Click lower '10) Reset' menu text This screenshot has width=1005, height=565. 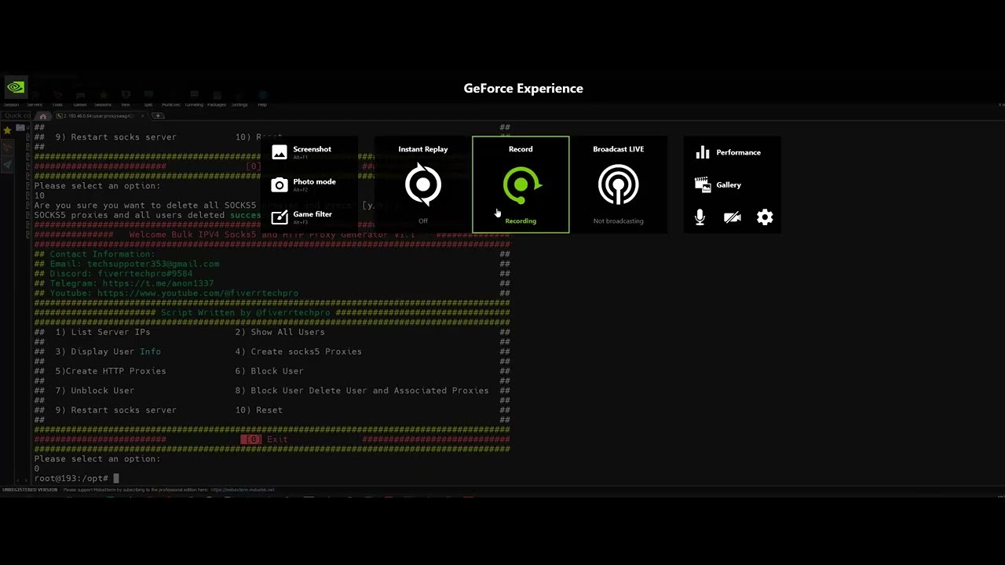coord(258,410)
